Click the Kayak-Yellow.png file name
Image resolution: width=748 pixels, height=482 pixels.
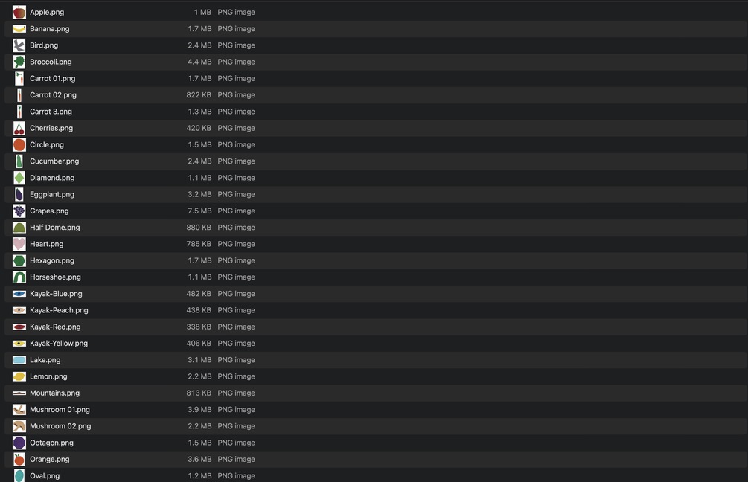59,344
